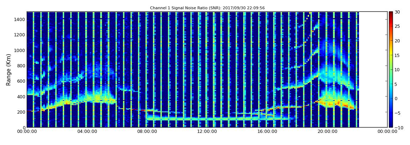
Task: Click the colorbar label 10
Action: pos(398,70)
